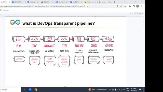The width and height of the screenshot is (163, 92).
Task: Select the PLAN stage label
Action: coord(19,46)
